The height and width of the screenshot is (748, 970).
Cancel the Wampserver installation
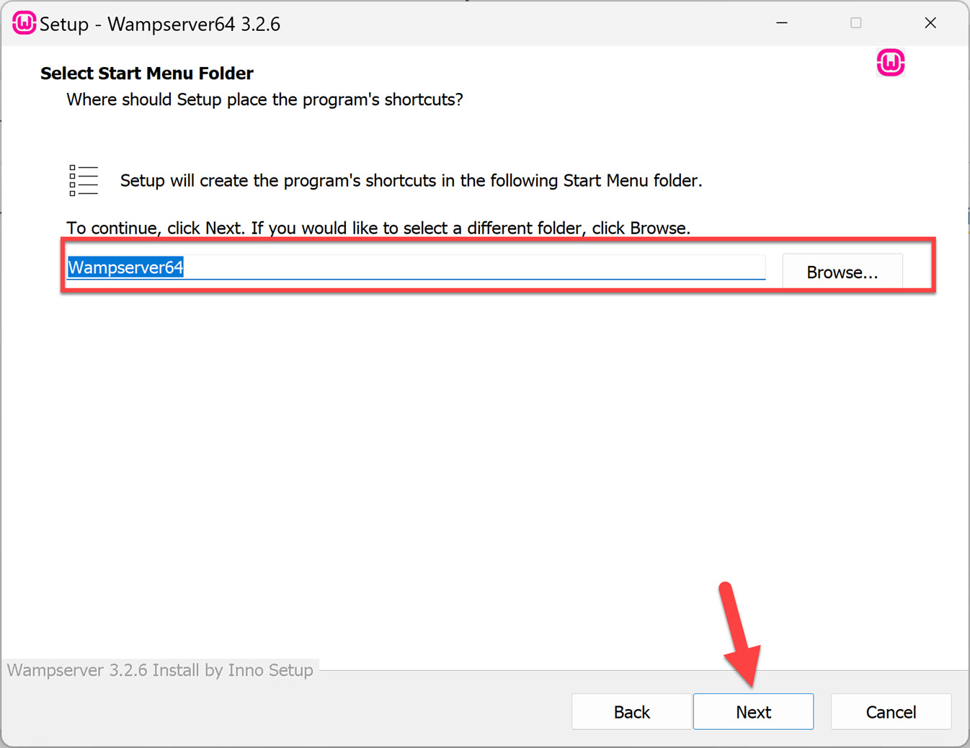tap(891, 711)
